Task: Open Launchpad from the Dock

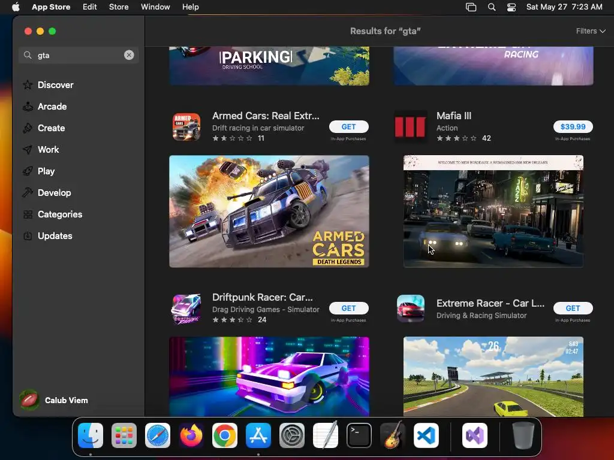Action: pos(124,435)
